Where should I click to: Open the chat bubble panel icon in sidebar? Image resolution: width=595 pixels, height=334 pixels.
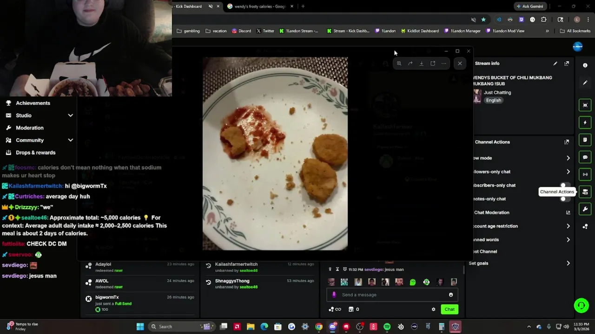coord(585,157)
